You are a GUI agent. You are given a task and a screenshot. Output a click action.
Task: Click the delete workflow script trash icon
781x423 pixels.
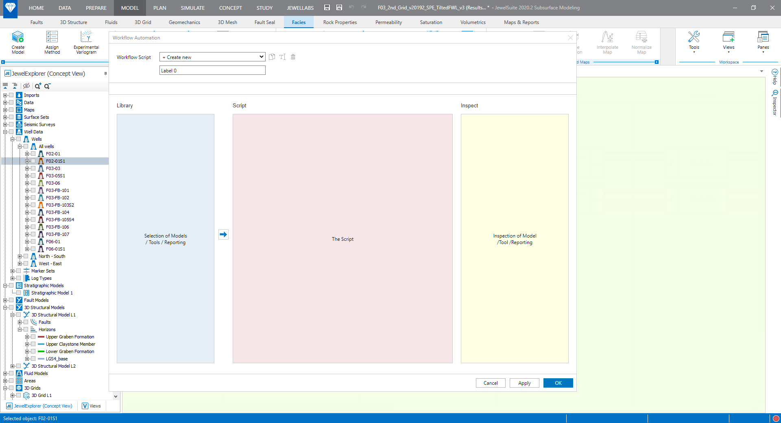point(293,57)
